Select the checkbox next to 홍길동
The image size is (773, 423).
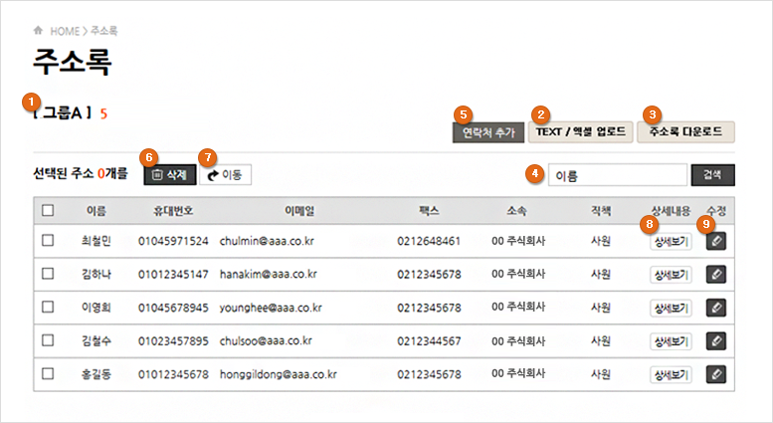[x=48, y=373]
